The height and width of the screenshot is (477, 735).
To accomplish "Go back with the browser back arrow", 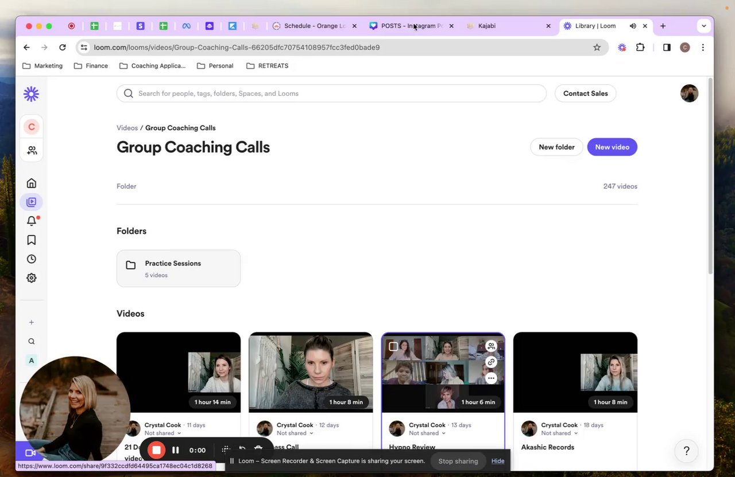I will pyautogui.click(x=26, y=48).
